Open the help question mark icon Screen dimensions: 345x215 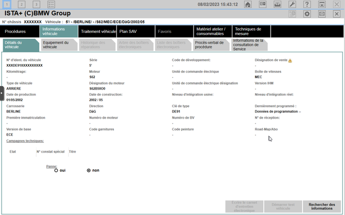click(x=307, y=4)
